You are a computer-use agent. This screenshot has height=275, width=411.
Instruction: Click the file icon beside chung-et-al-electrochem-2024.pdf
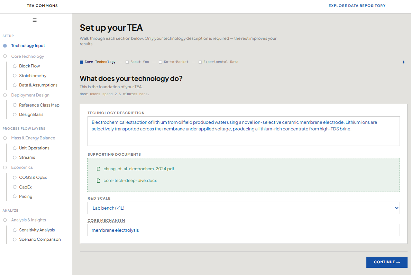pos(99,169)
